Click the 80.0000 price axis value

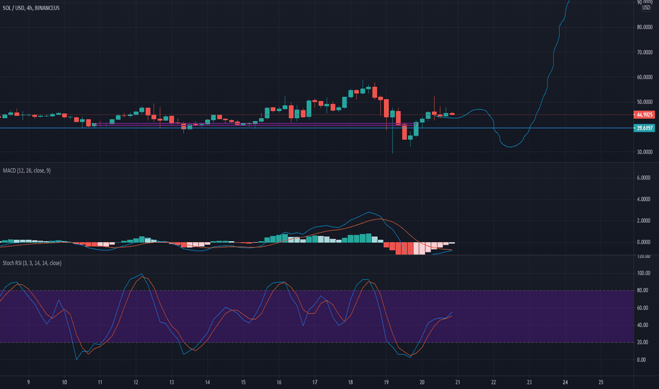644,27
